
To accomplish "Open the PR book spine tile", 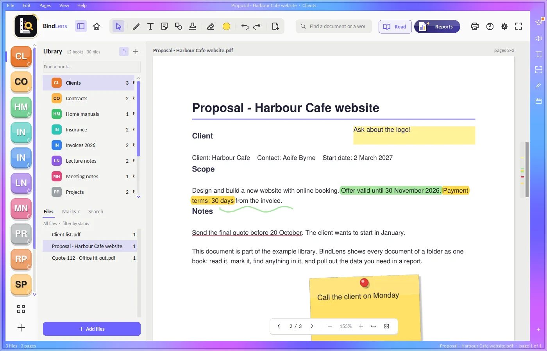I will pyautogui.click(x=21, y=234).
